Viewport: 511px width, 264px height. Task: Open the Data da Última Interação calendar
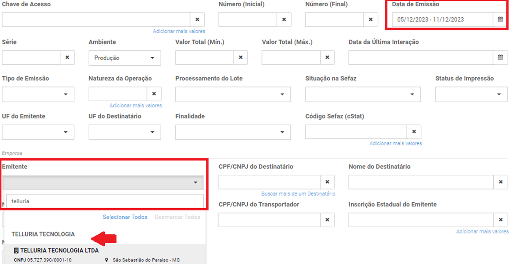500,57
